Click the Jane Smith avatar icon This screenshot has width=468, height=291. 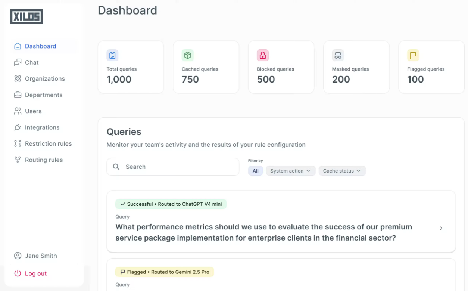click(x=18, y=256)
